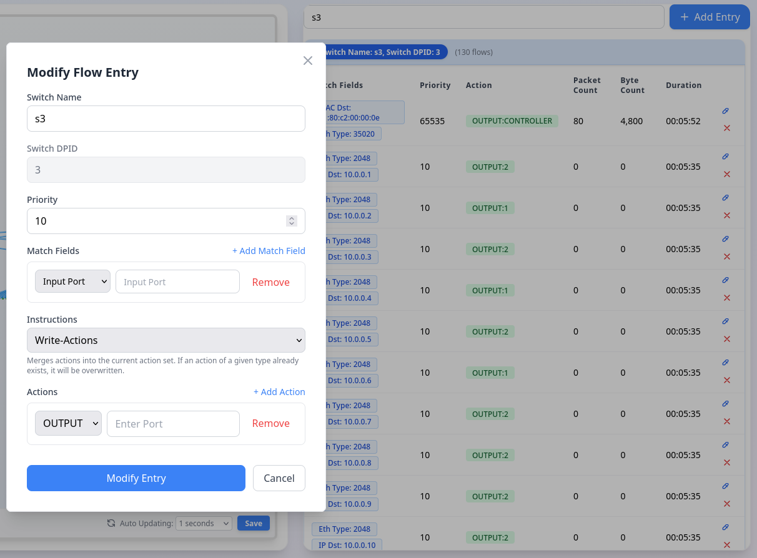Open the action type dropdown showing OUTPUT
The image size is (757, 558).
pyautogui.click(x=68, y=423)
